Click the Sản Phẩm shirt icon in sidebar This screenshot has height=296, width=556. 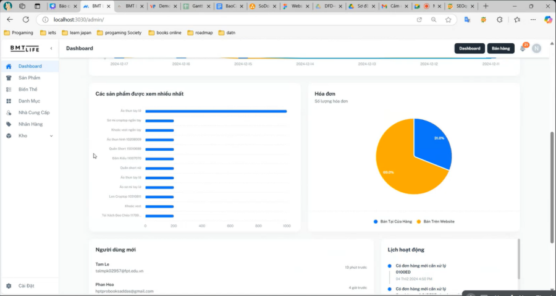pyautogui.click(x=9, y=78)
